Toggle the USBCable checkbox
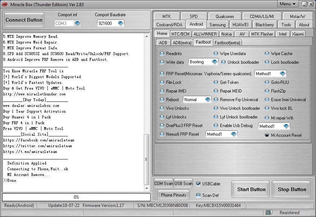Screen dimensions: 316x217 coord(198,184)
